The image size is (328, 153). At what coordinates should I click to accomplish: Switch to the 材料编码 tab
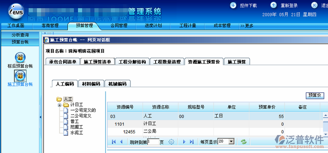pyautogui.click(x=91, y=84)
